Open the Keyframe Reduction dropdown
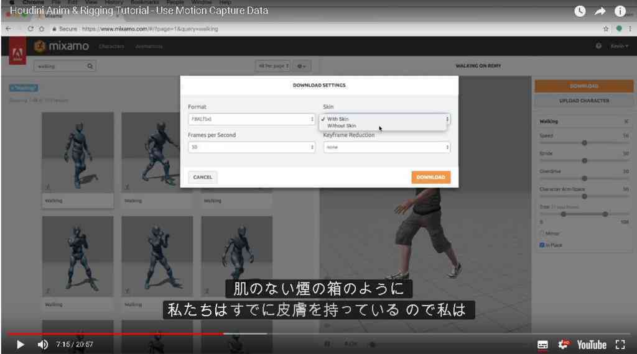 pos(387,147)
